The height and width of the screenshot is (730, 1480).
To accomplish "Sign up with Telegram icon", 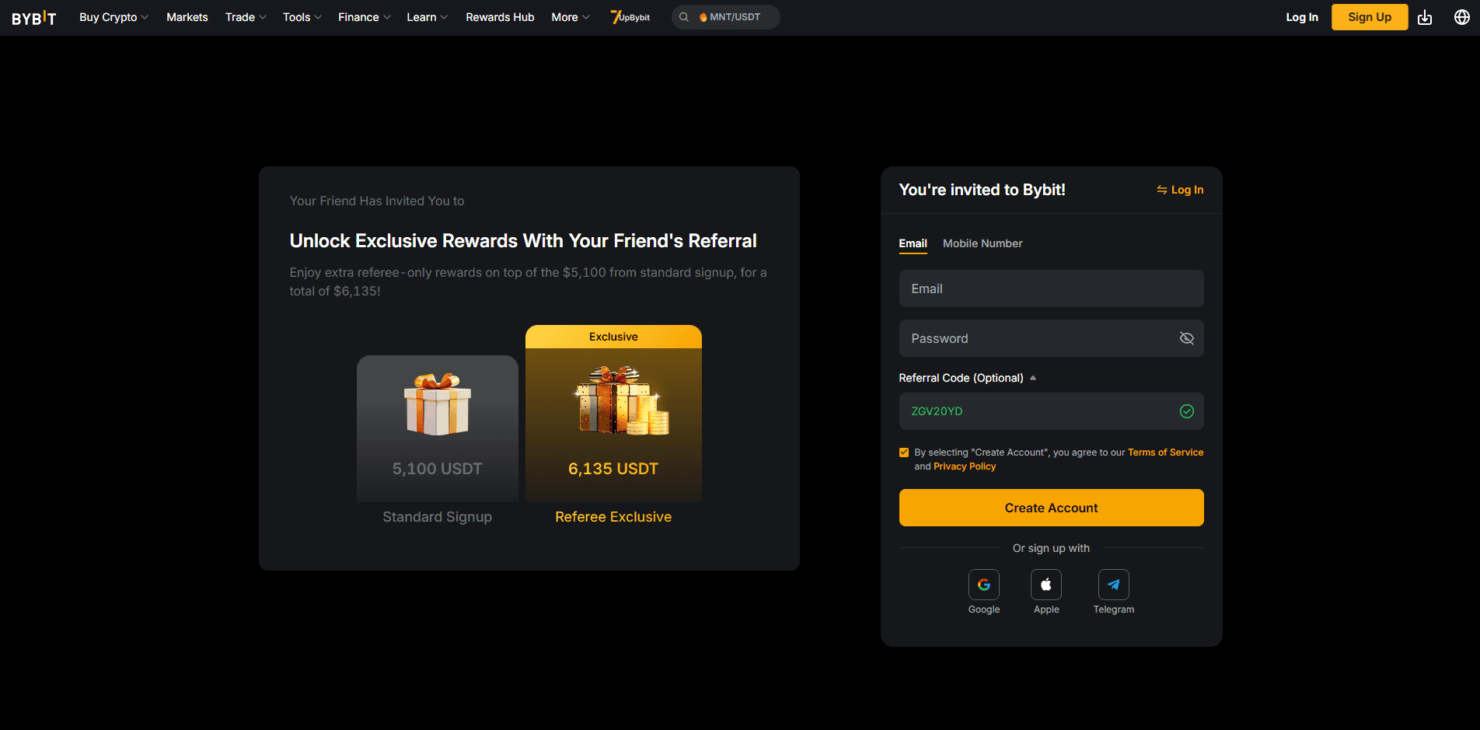I will point(1114,585).
